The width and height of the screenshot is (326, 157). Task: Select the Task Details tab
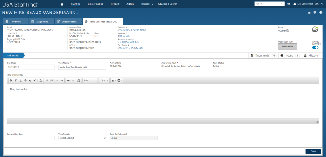pyautogui.click(x=14, y=56)
